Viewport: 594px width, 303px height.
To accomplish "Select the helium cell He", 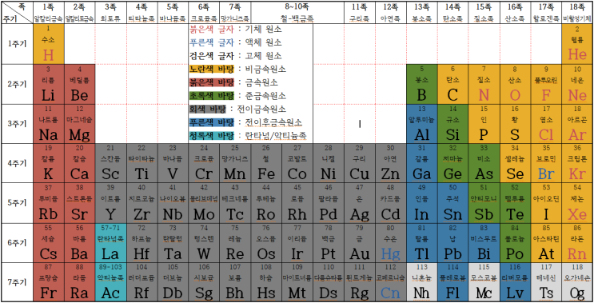I will (x=577, y=44).
